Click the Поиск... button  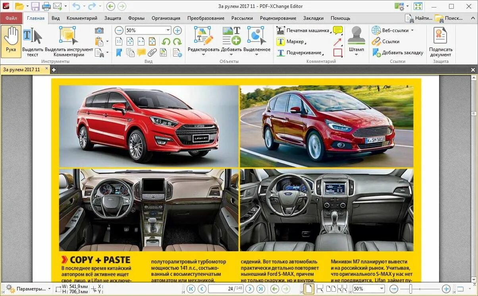pos(449,18)
